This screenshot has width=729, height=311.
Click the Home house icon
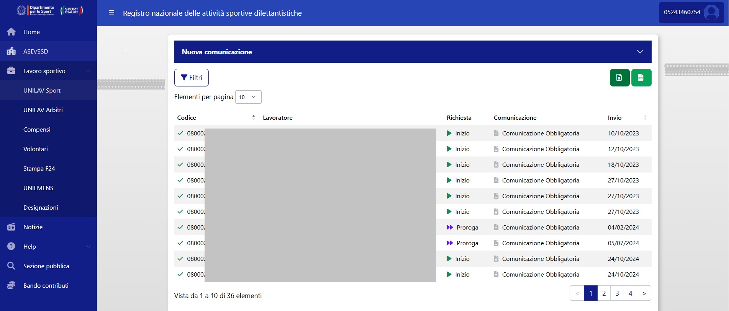(x=11, y=32)
